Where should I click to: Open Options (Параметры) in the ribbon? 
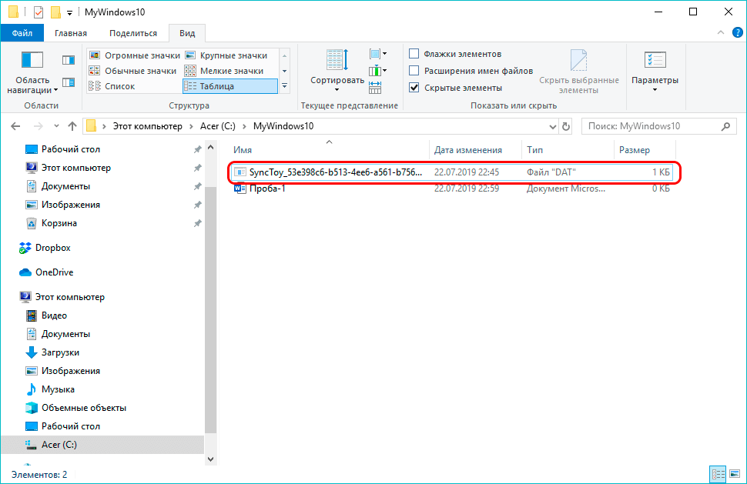coord(655,69)
